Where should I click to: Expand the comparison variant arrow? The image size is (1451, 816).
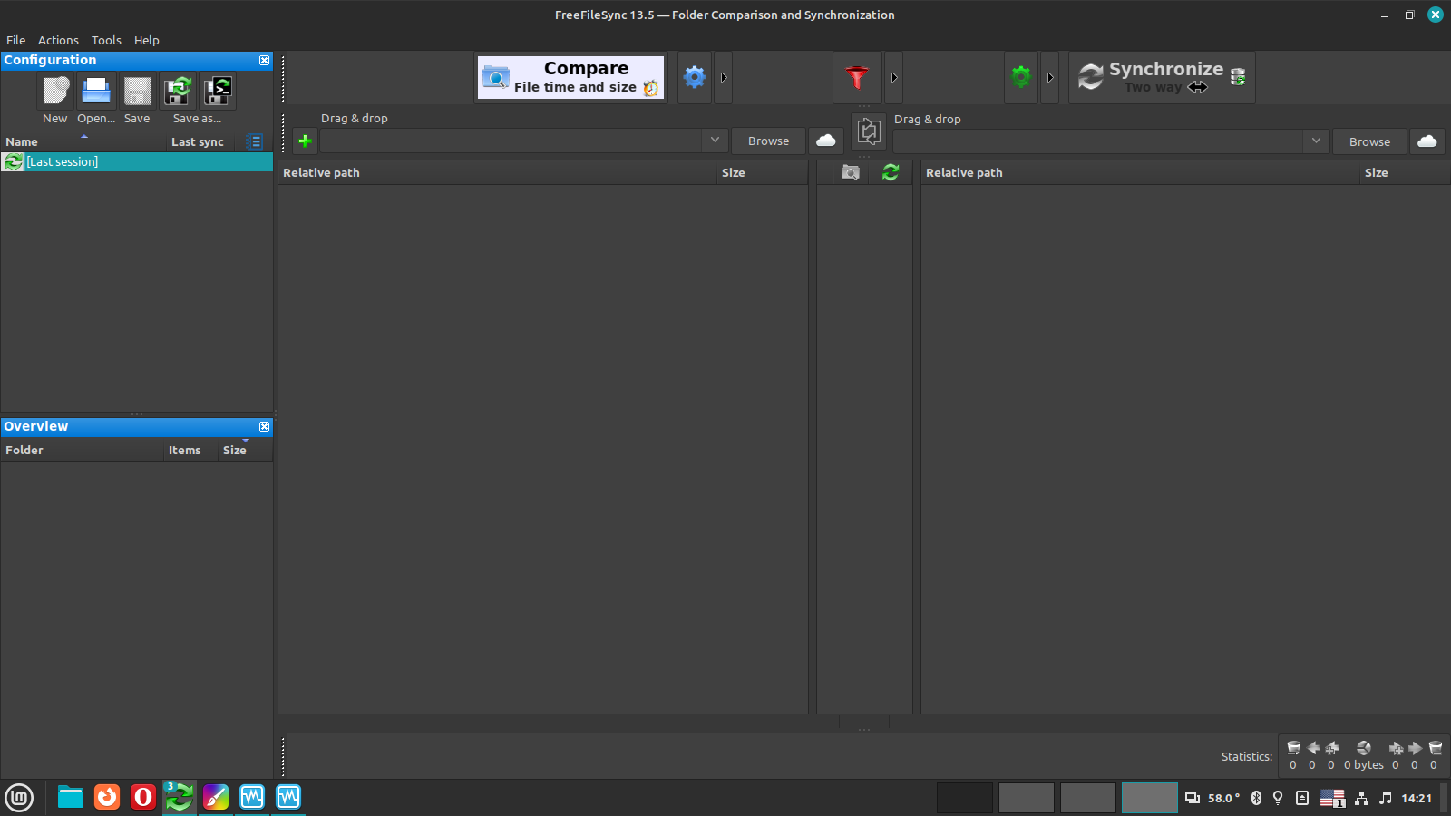[x=724, y=77]
